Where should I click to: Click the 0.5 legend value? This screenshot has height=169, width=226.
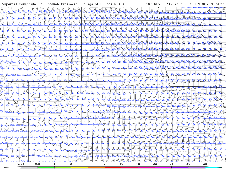38,164
